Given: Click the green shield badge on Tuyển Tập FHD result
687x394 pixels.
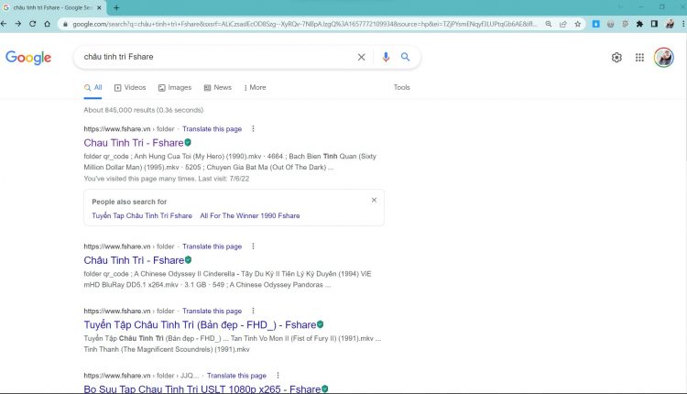Looking at the screenshot, I should 321,324.
